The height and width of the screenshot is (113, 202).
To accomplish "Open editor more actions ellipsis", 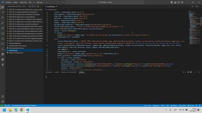I will 199,6.
